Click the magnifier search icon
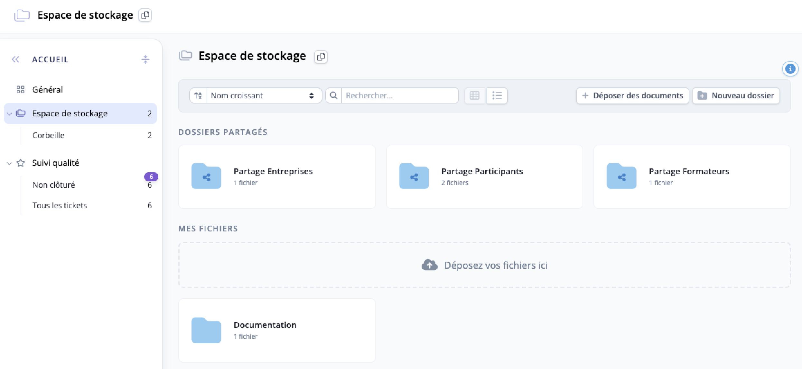Image resolution: width=802 pixels, height=369 pixels. [x=334, y=95]
